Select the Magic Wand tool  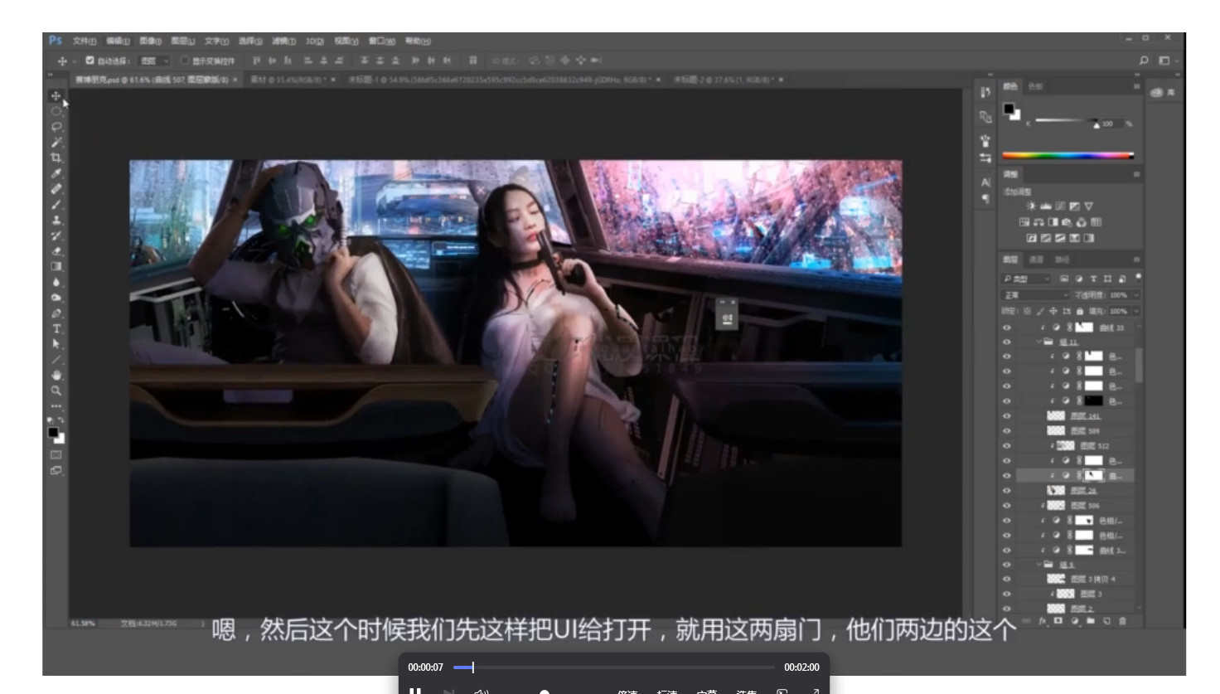pyautogui.click(x=56, y=143)
